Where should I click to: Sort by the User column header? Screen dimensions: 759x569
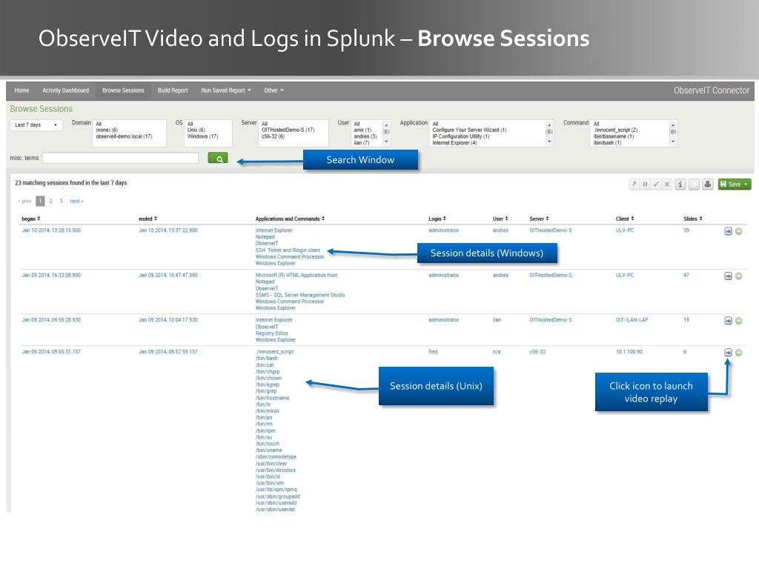pos(500,219)
